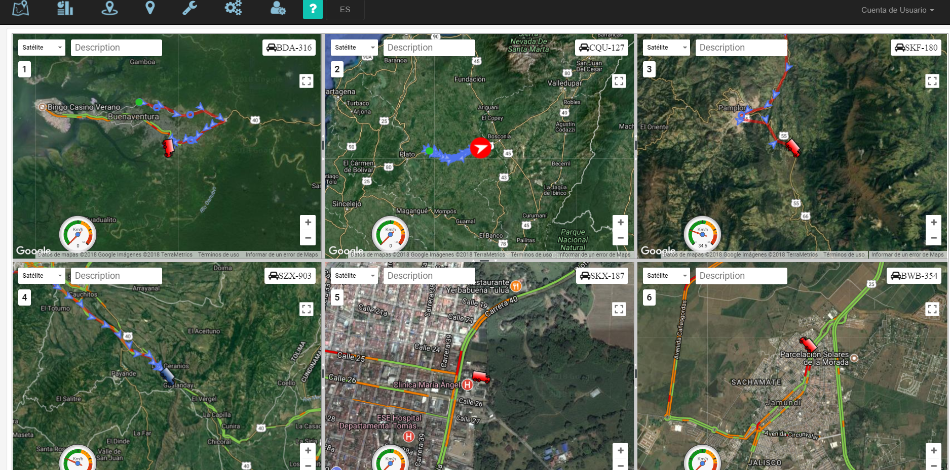Select vehicle label BDA-316

pos(289,48)
